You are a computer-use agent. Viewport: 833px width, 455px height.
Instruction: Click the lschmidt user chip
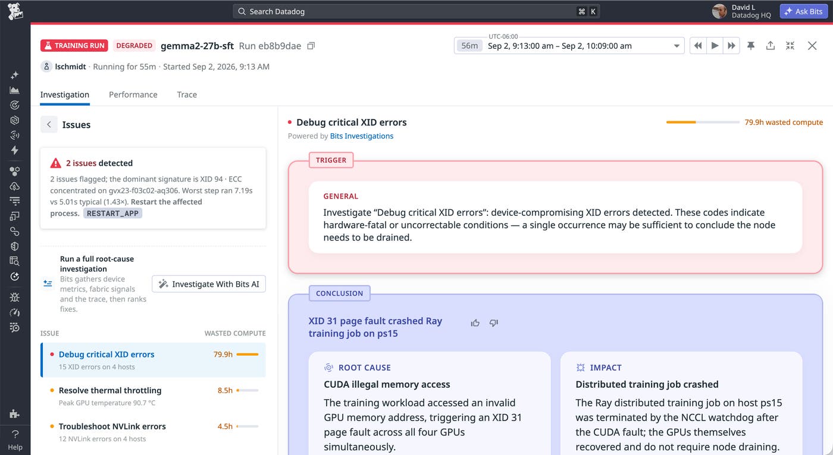click(x=63, y=67)
